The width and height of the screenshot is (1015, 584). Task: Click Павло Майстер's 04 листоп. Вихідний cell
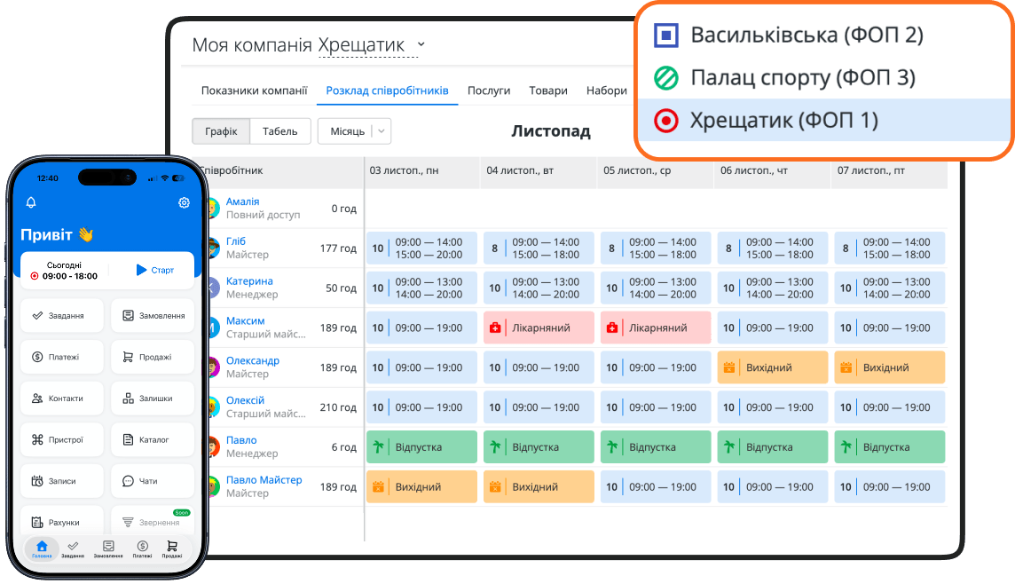(539, 487)
